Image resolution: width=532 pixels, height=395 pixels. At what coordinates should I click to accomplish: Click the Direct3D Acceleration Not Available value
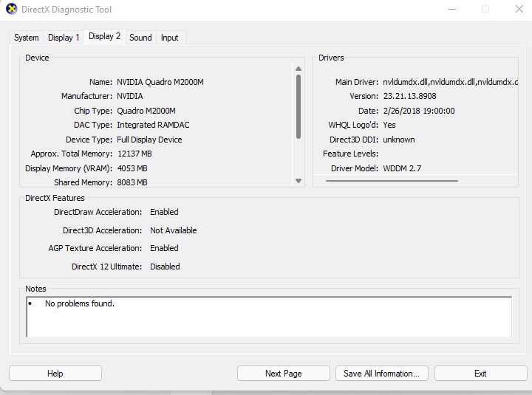(174, 230)
